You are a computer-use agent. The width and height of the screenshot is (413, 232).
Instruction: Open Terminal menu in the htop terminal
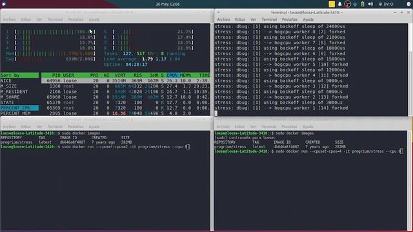55,19
